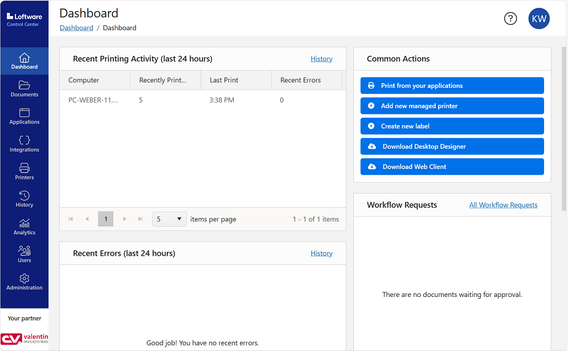
Task: Open the Integrations page
Action: tap(24, 144)
